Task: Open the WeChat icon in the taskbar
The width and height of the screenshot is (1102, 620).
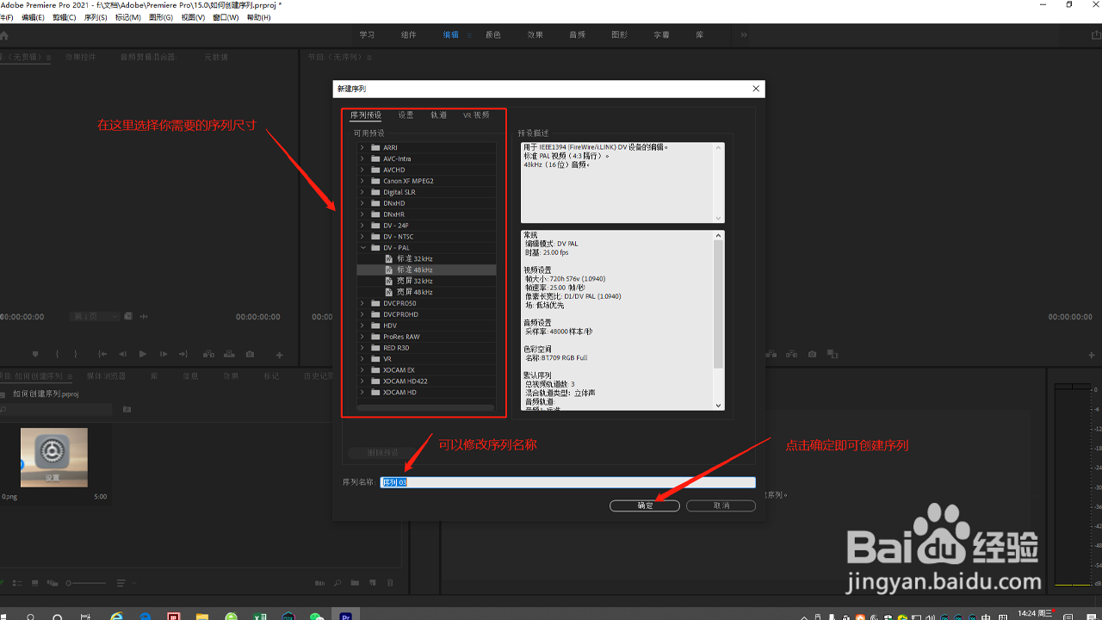Action: (x=317, y=615)
